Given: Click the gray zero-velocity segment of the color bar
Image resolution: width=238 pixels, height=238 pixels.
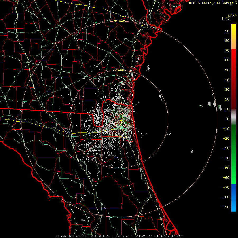Looking at the screenshot, I should [234, 117].
